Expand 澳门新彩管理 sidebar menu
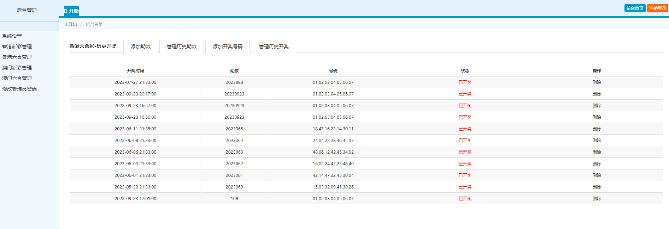This screenshot has width=669, height=229. (x=17, y=68)
